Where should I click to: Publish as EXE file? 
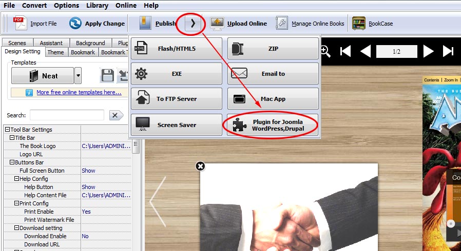177,74
